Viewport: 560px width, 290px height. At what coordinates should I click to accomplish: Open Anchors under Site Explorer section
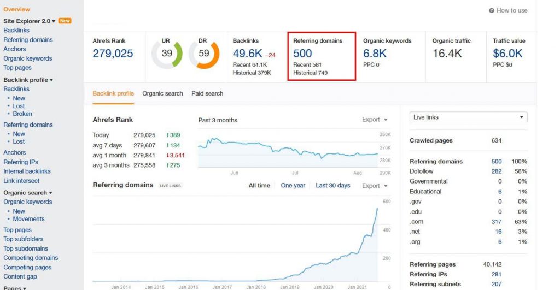click(15, 49)
